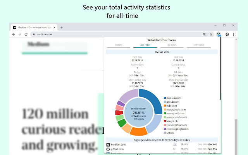The image size is (248, 155).
Task: Click medium.com blue legend swatch
Action: [x=165, y=98]
